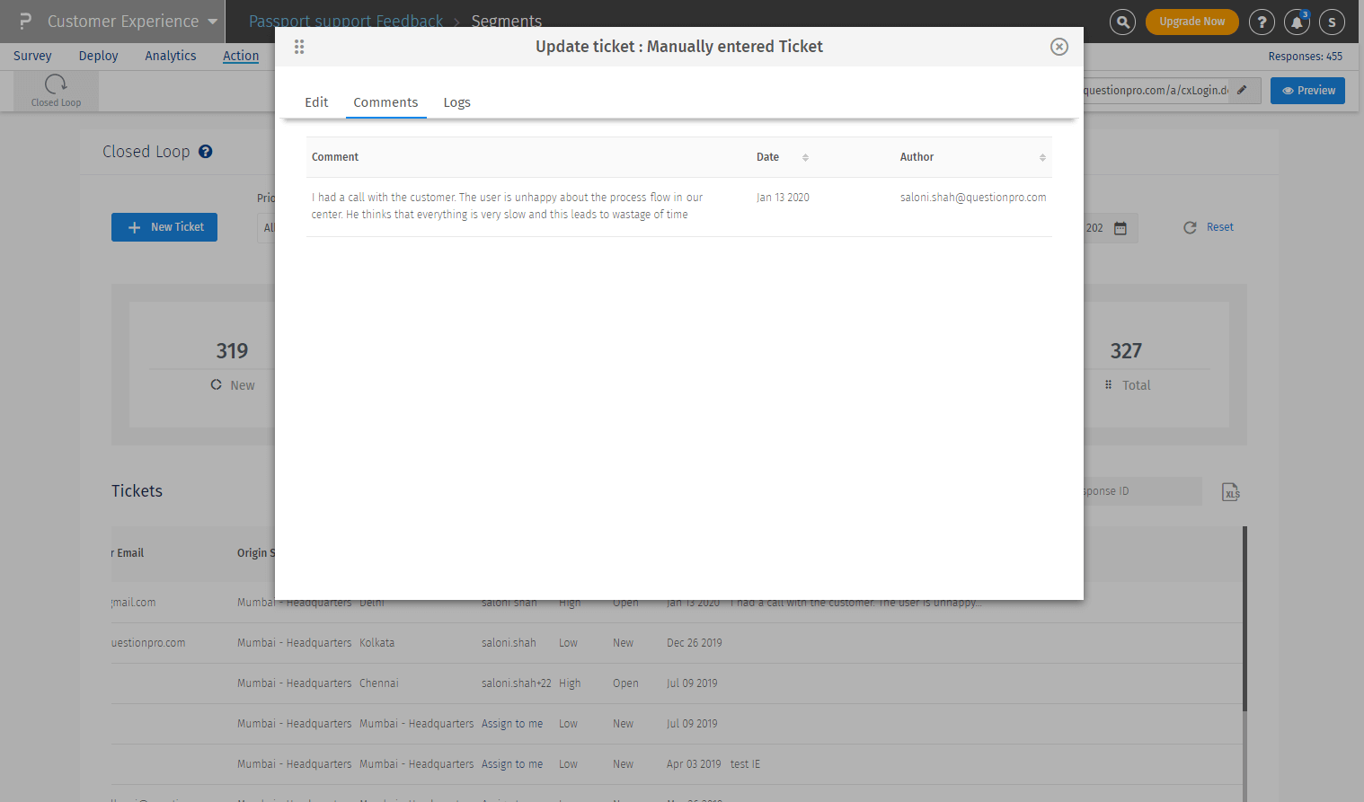Click the Dec 26 2019 date cell

tap(695, 643)
